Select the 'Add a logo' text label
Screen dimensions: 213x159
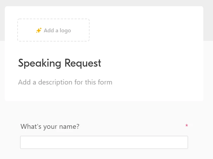tap(57, 31)
